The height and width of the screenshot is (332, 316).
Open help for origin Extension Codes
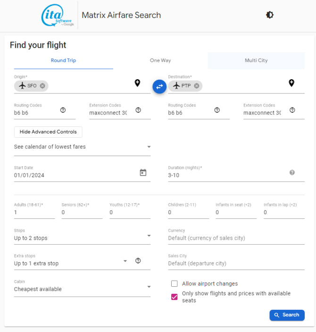coord(138,110)
